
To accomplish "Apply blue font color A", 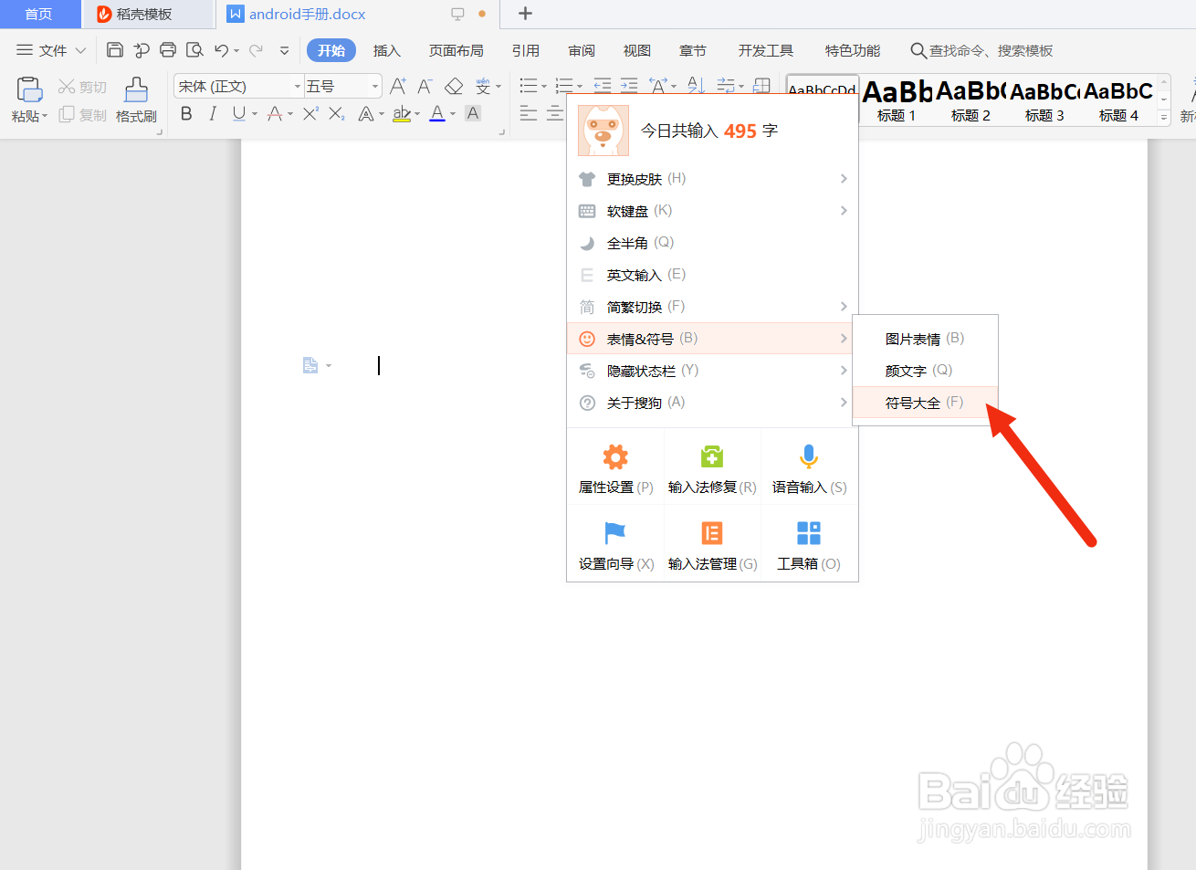I will [437, 113].
